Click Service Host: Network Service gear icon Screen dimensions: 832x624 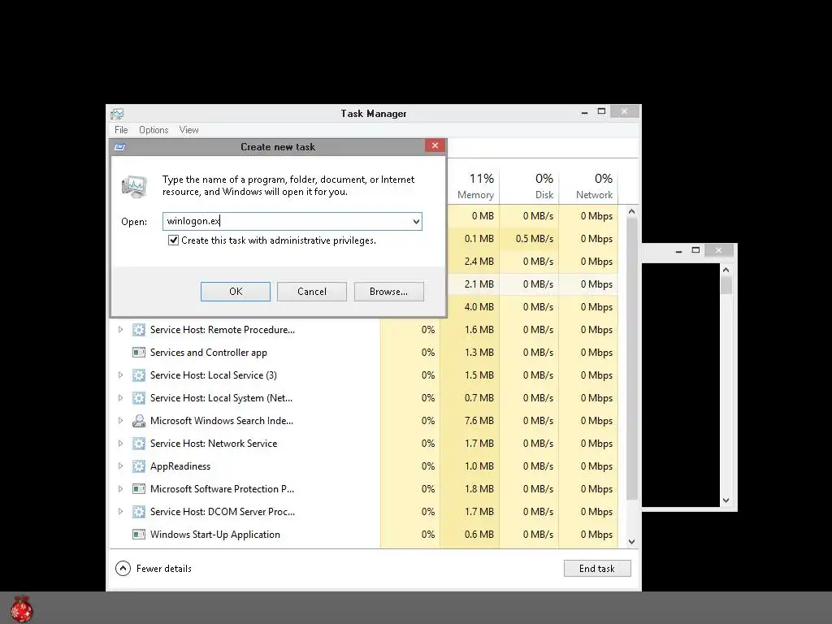click(x=138, y=444)
